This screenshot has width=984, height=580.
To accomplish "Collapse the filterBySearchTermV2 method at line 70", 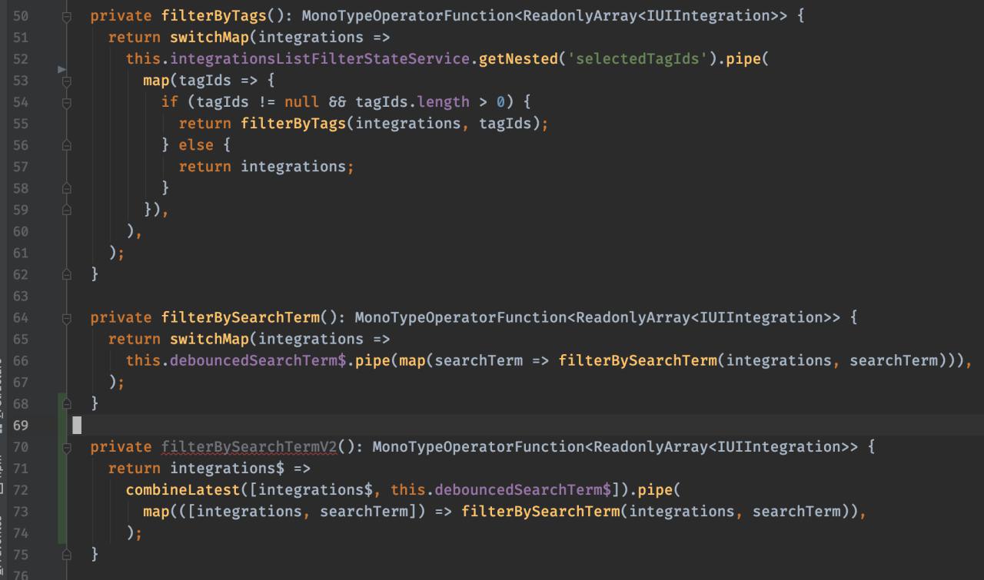I will pyautogui.click(x=67, y=446).
